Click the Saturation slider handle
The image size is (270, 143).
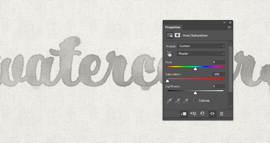pyautogui.click(x=167, y=81)
